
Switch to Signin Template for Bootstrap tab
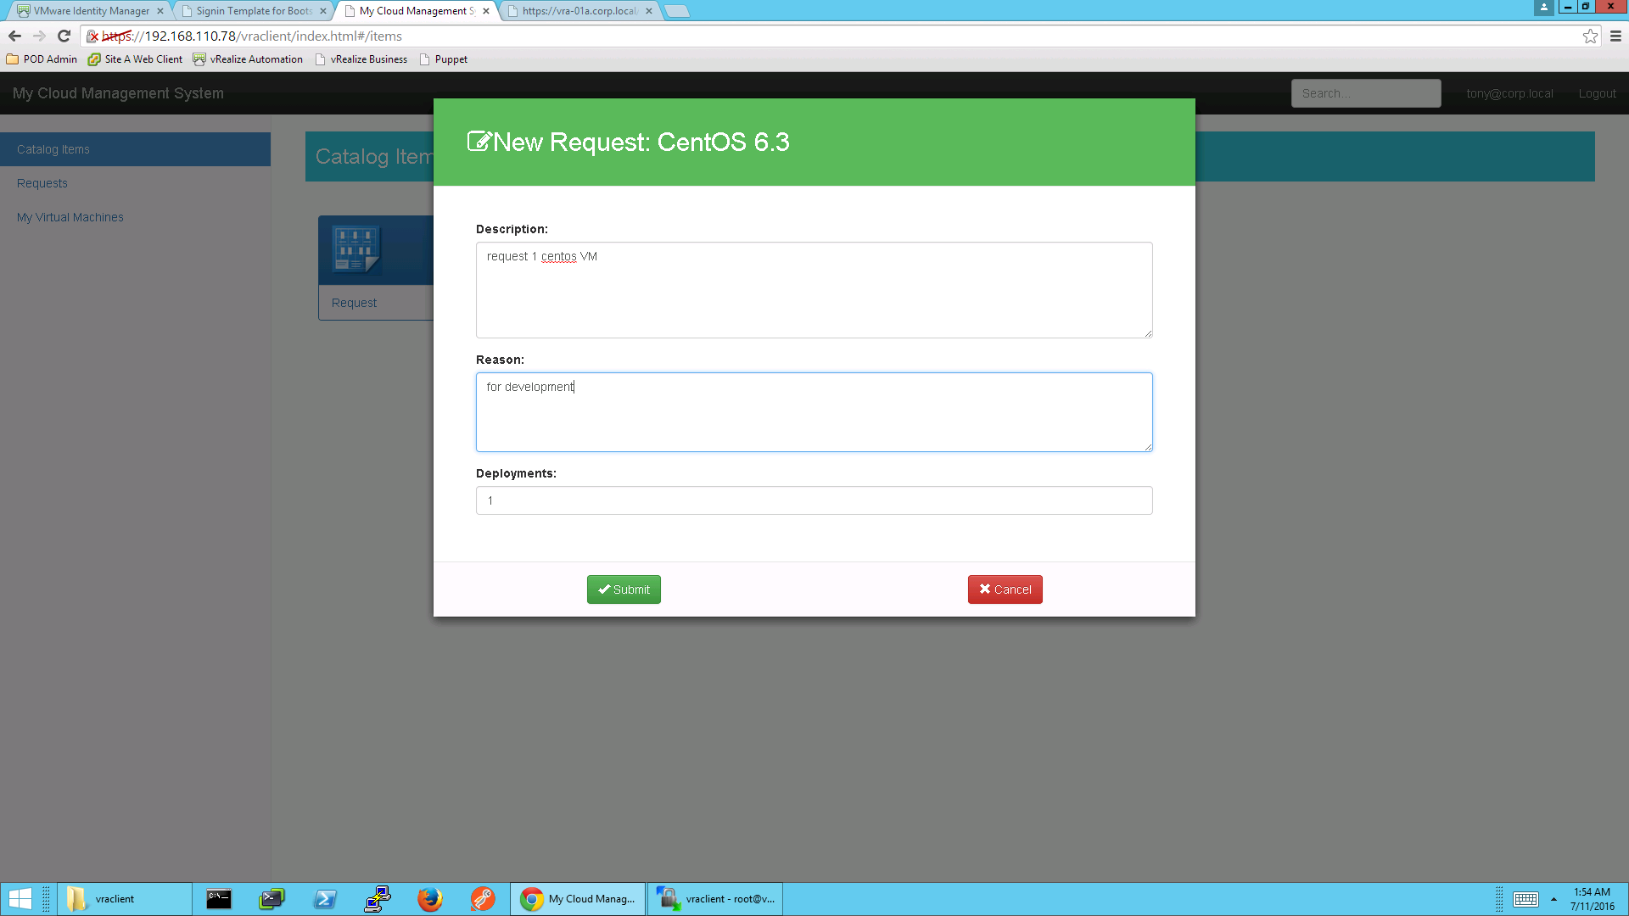pyautogui.click(x=253, y=11)
